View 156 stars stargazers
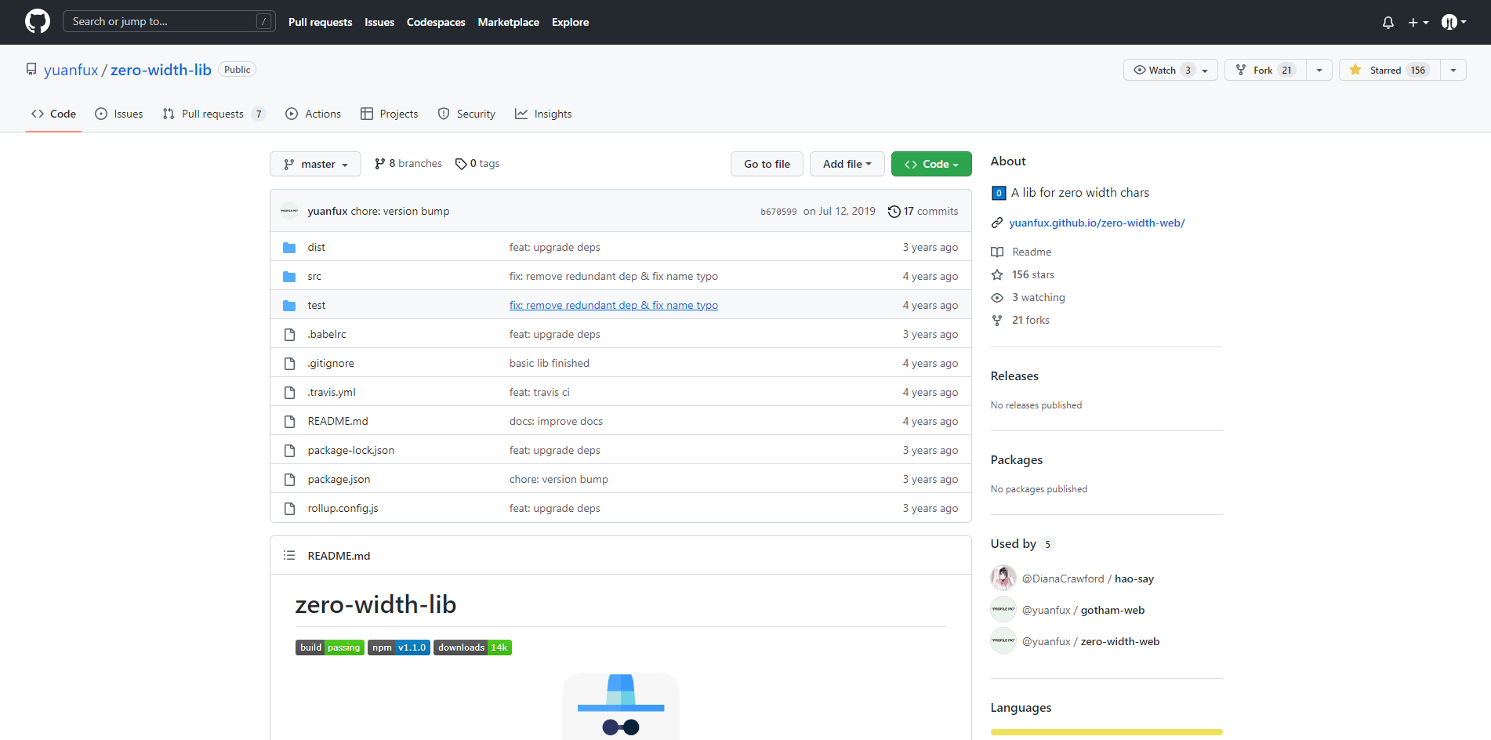Screen dimensions: 1491x740 (1023, 274)
